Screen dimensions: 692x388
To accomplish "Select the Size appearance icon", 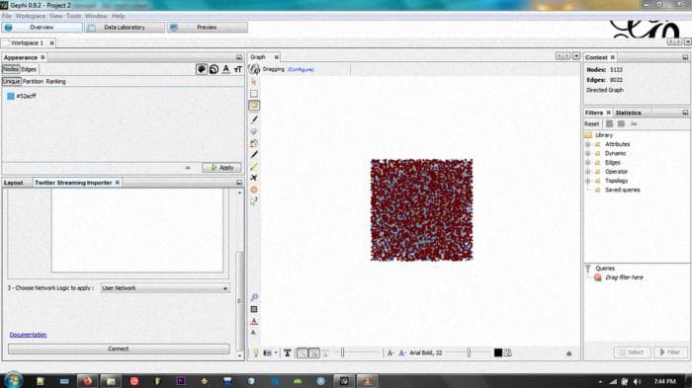I will tap(215, 69).
